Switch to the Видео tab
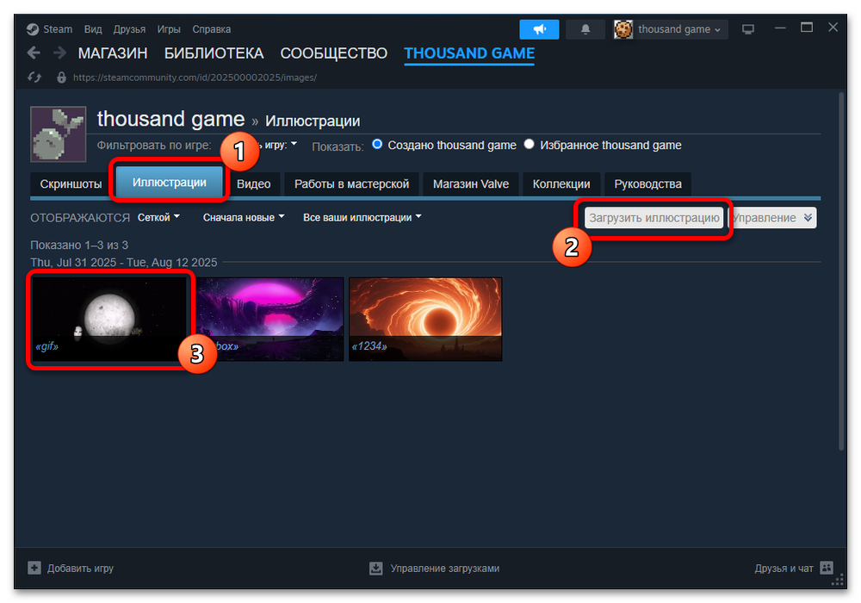The height and width of the screenshot is (603, 861). [x=254, y=184]
